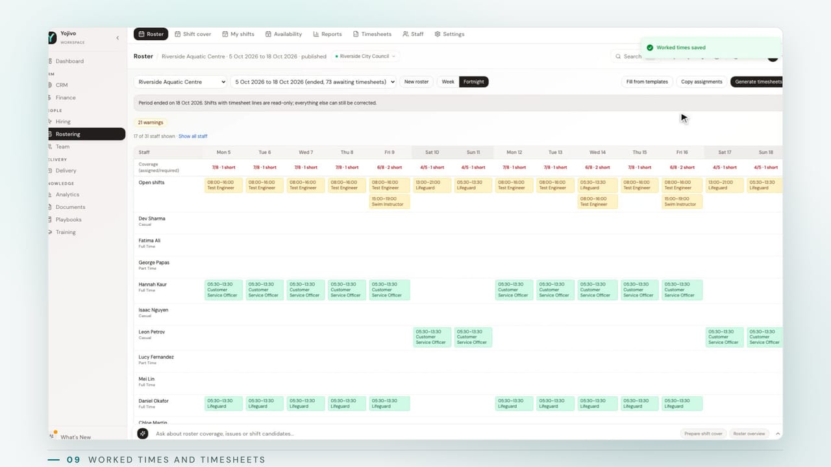Screen dimensions: 831x467
Task: Click the green check icon in the toast
Action: [x=650, y=47]
